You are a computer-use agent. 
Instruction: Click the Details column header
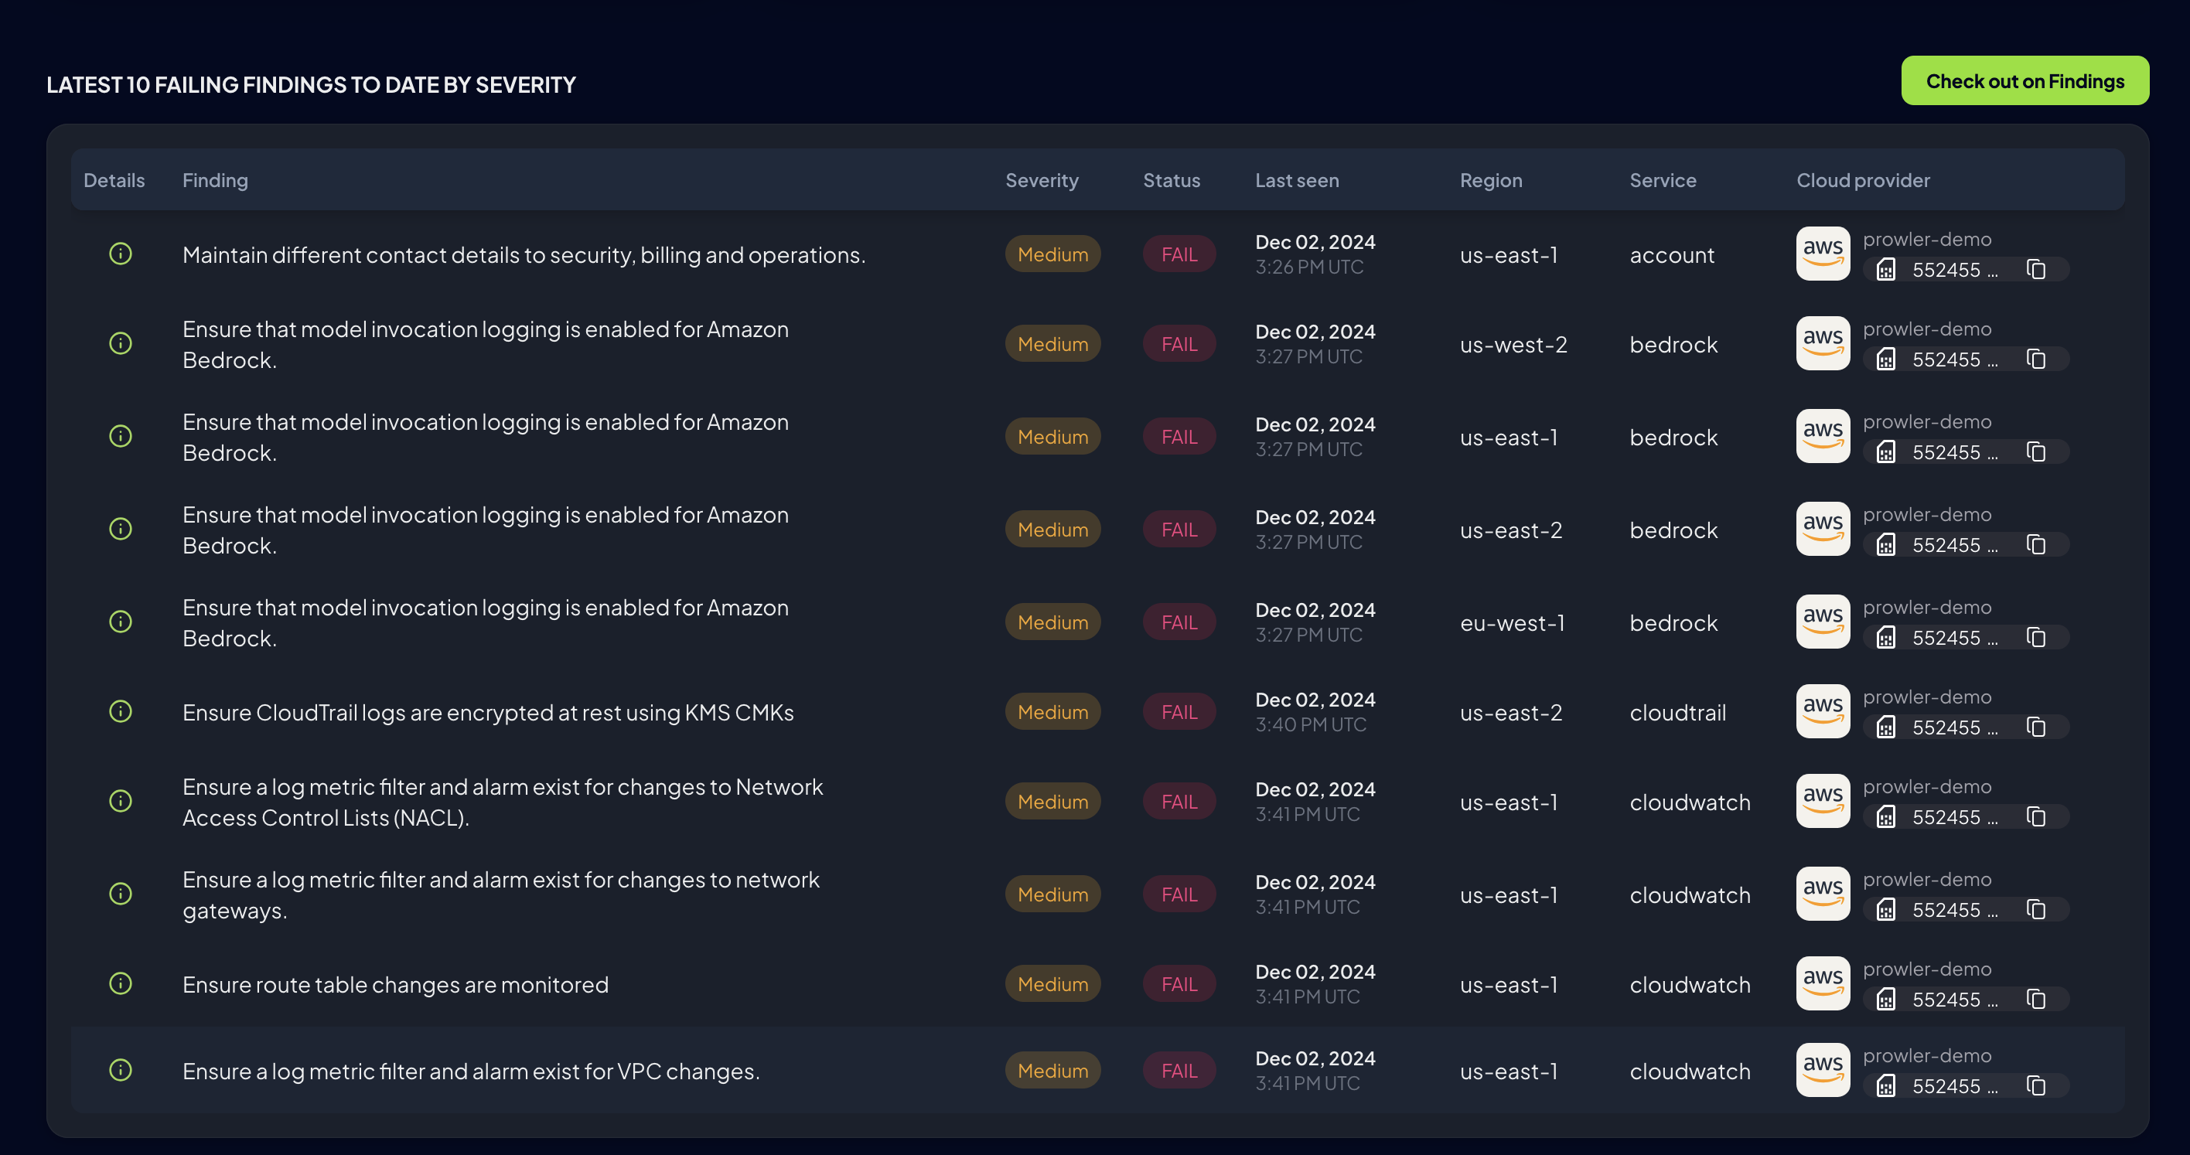click(x=114, y=180)
